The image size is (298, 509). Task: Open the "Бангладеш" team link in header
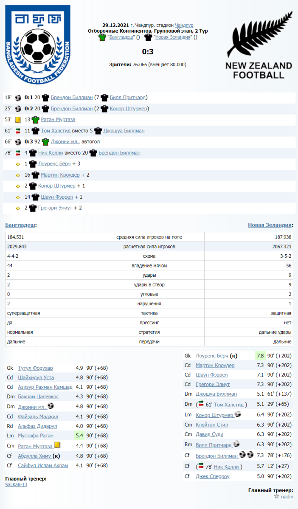tap(121, 37)
